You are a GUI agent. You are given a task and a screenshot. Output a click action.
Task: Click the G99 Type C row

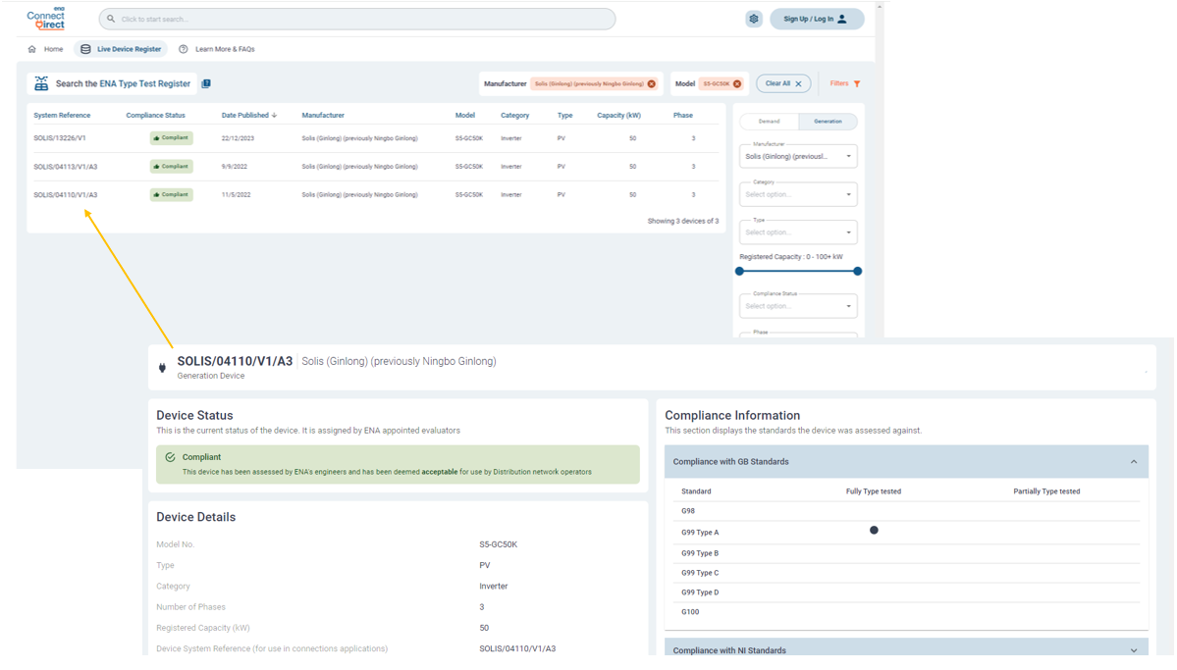(906, 573)
